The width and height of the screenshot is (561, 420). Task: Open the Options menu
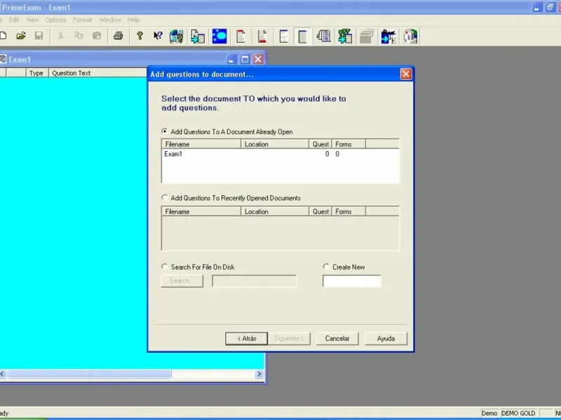[55, 20]
